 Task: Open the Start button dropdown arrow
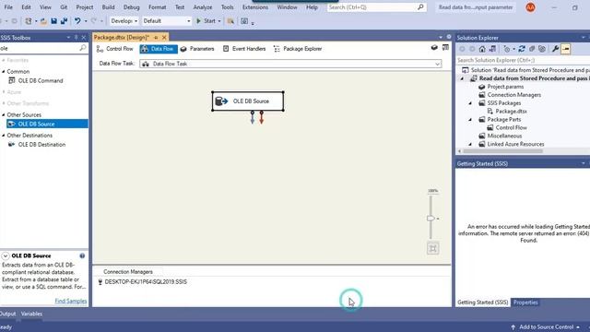[x=219, y=21]
